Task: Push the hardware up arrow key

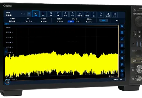Action: pyautogui.click(x=139, y=32)
